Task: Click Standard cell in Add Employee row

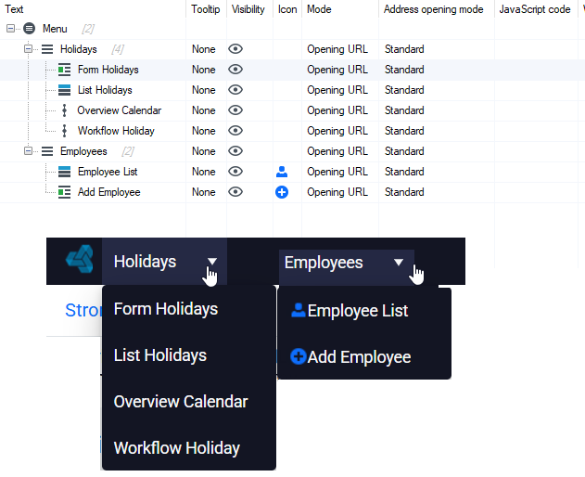Action: pyautogui.click(x=404, y=192)
